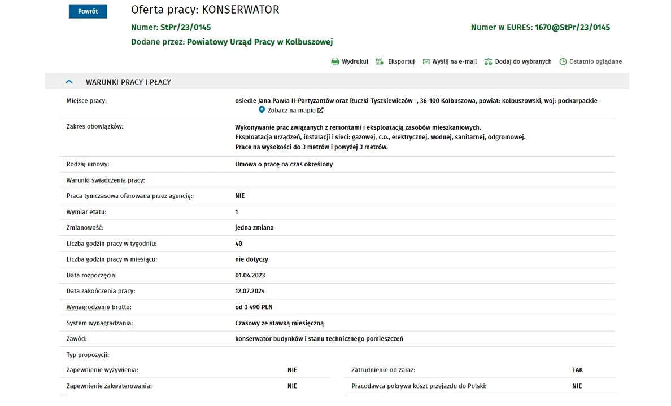671x406 pixels.
Task: Open Ostatnio oglądane list
Action: click(595, 61)
